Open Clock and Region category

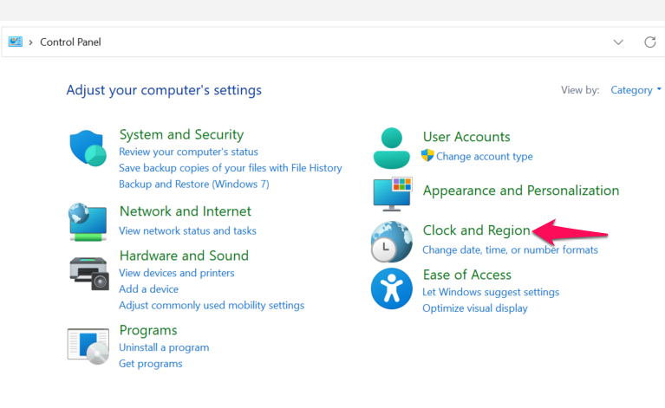[x=477, y=230]
